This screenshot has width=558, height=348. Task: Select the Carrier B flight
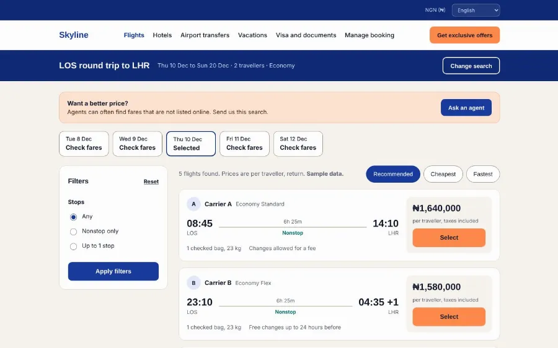[x=449, y=316]
